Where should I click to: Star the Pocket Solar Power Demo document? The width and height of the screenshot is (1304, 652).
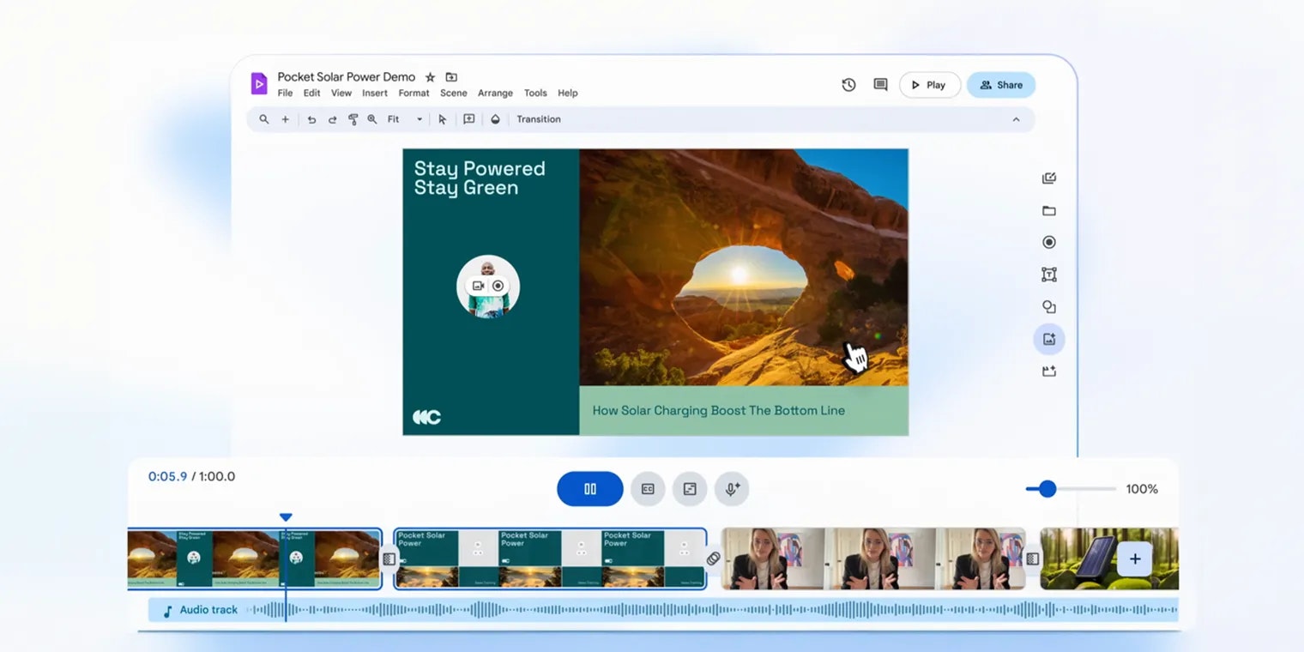[x=431, y=77]
